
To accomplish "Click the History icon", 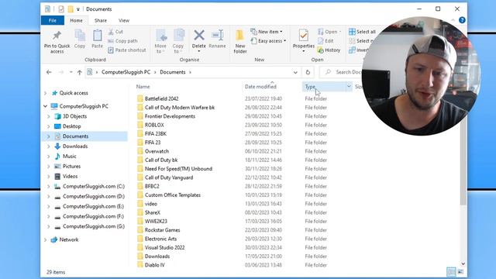I will (320, 50).
